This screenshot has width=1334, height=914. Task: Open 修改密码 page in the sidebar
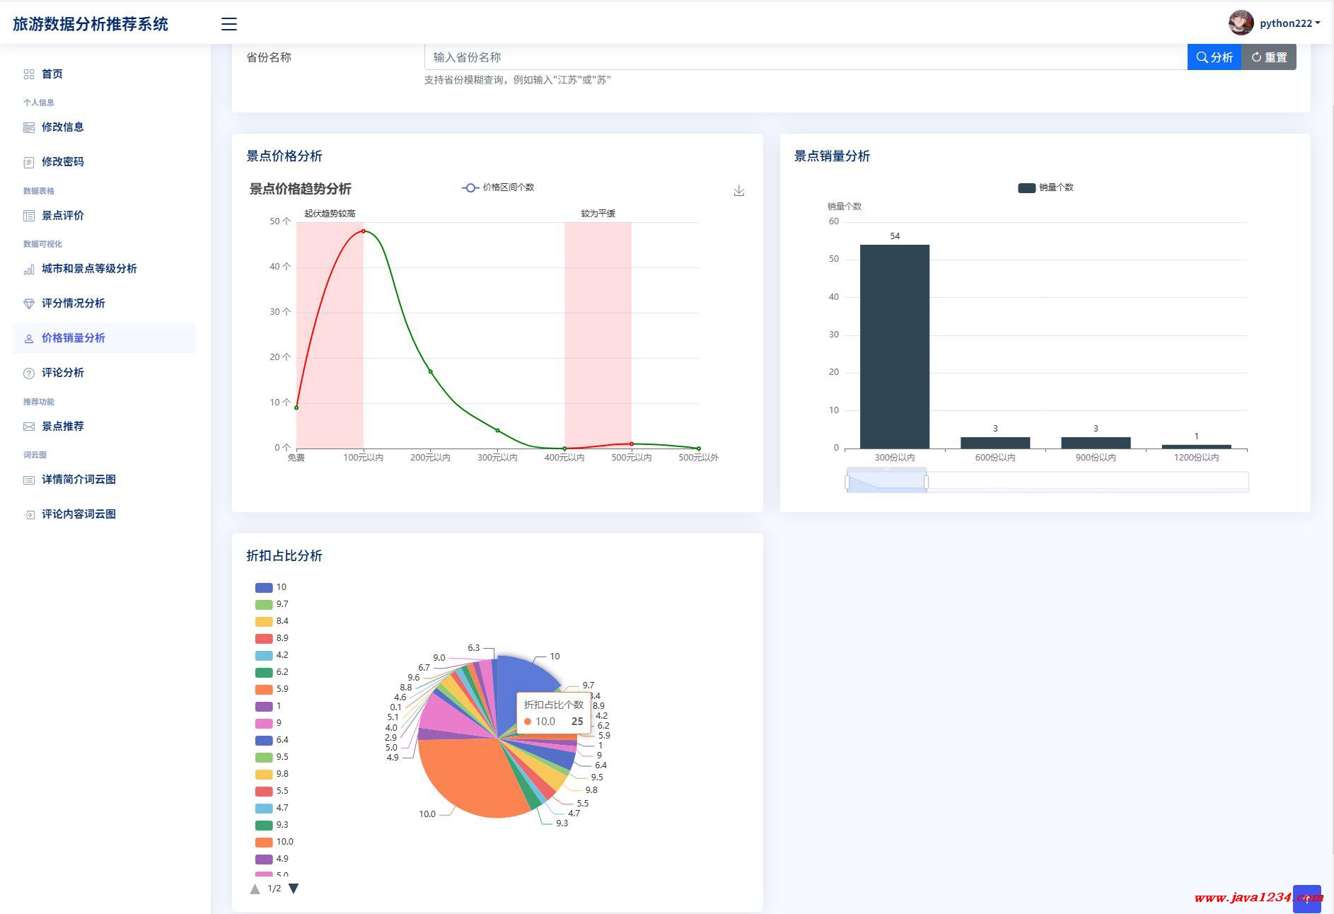click(62, 162)
